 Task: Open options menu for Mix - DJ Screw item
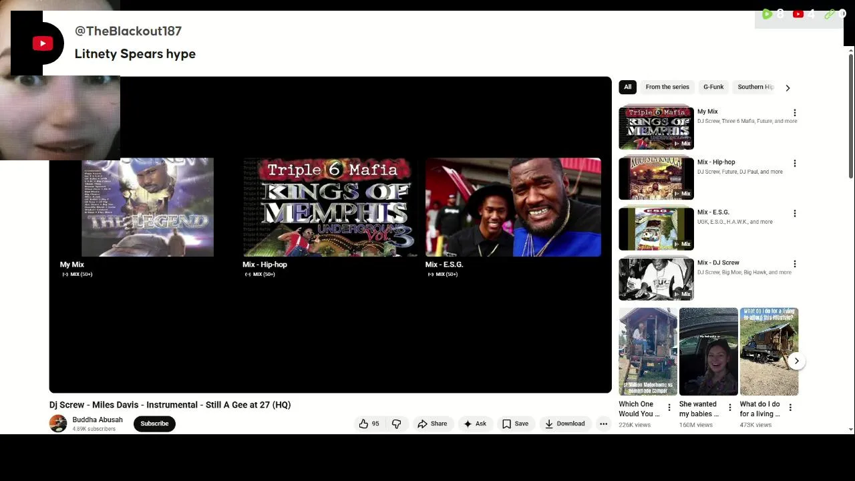(794, 264)
